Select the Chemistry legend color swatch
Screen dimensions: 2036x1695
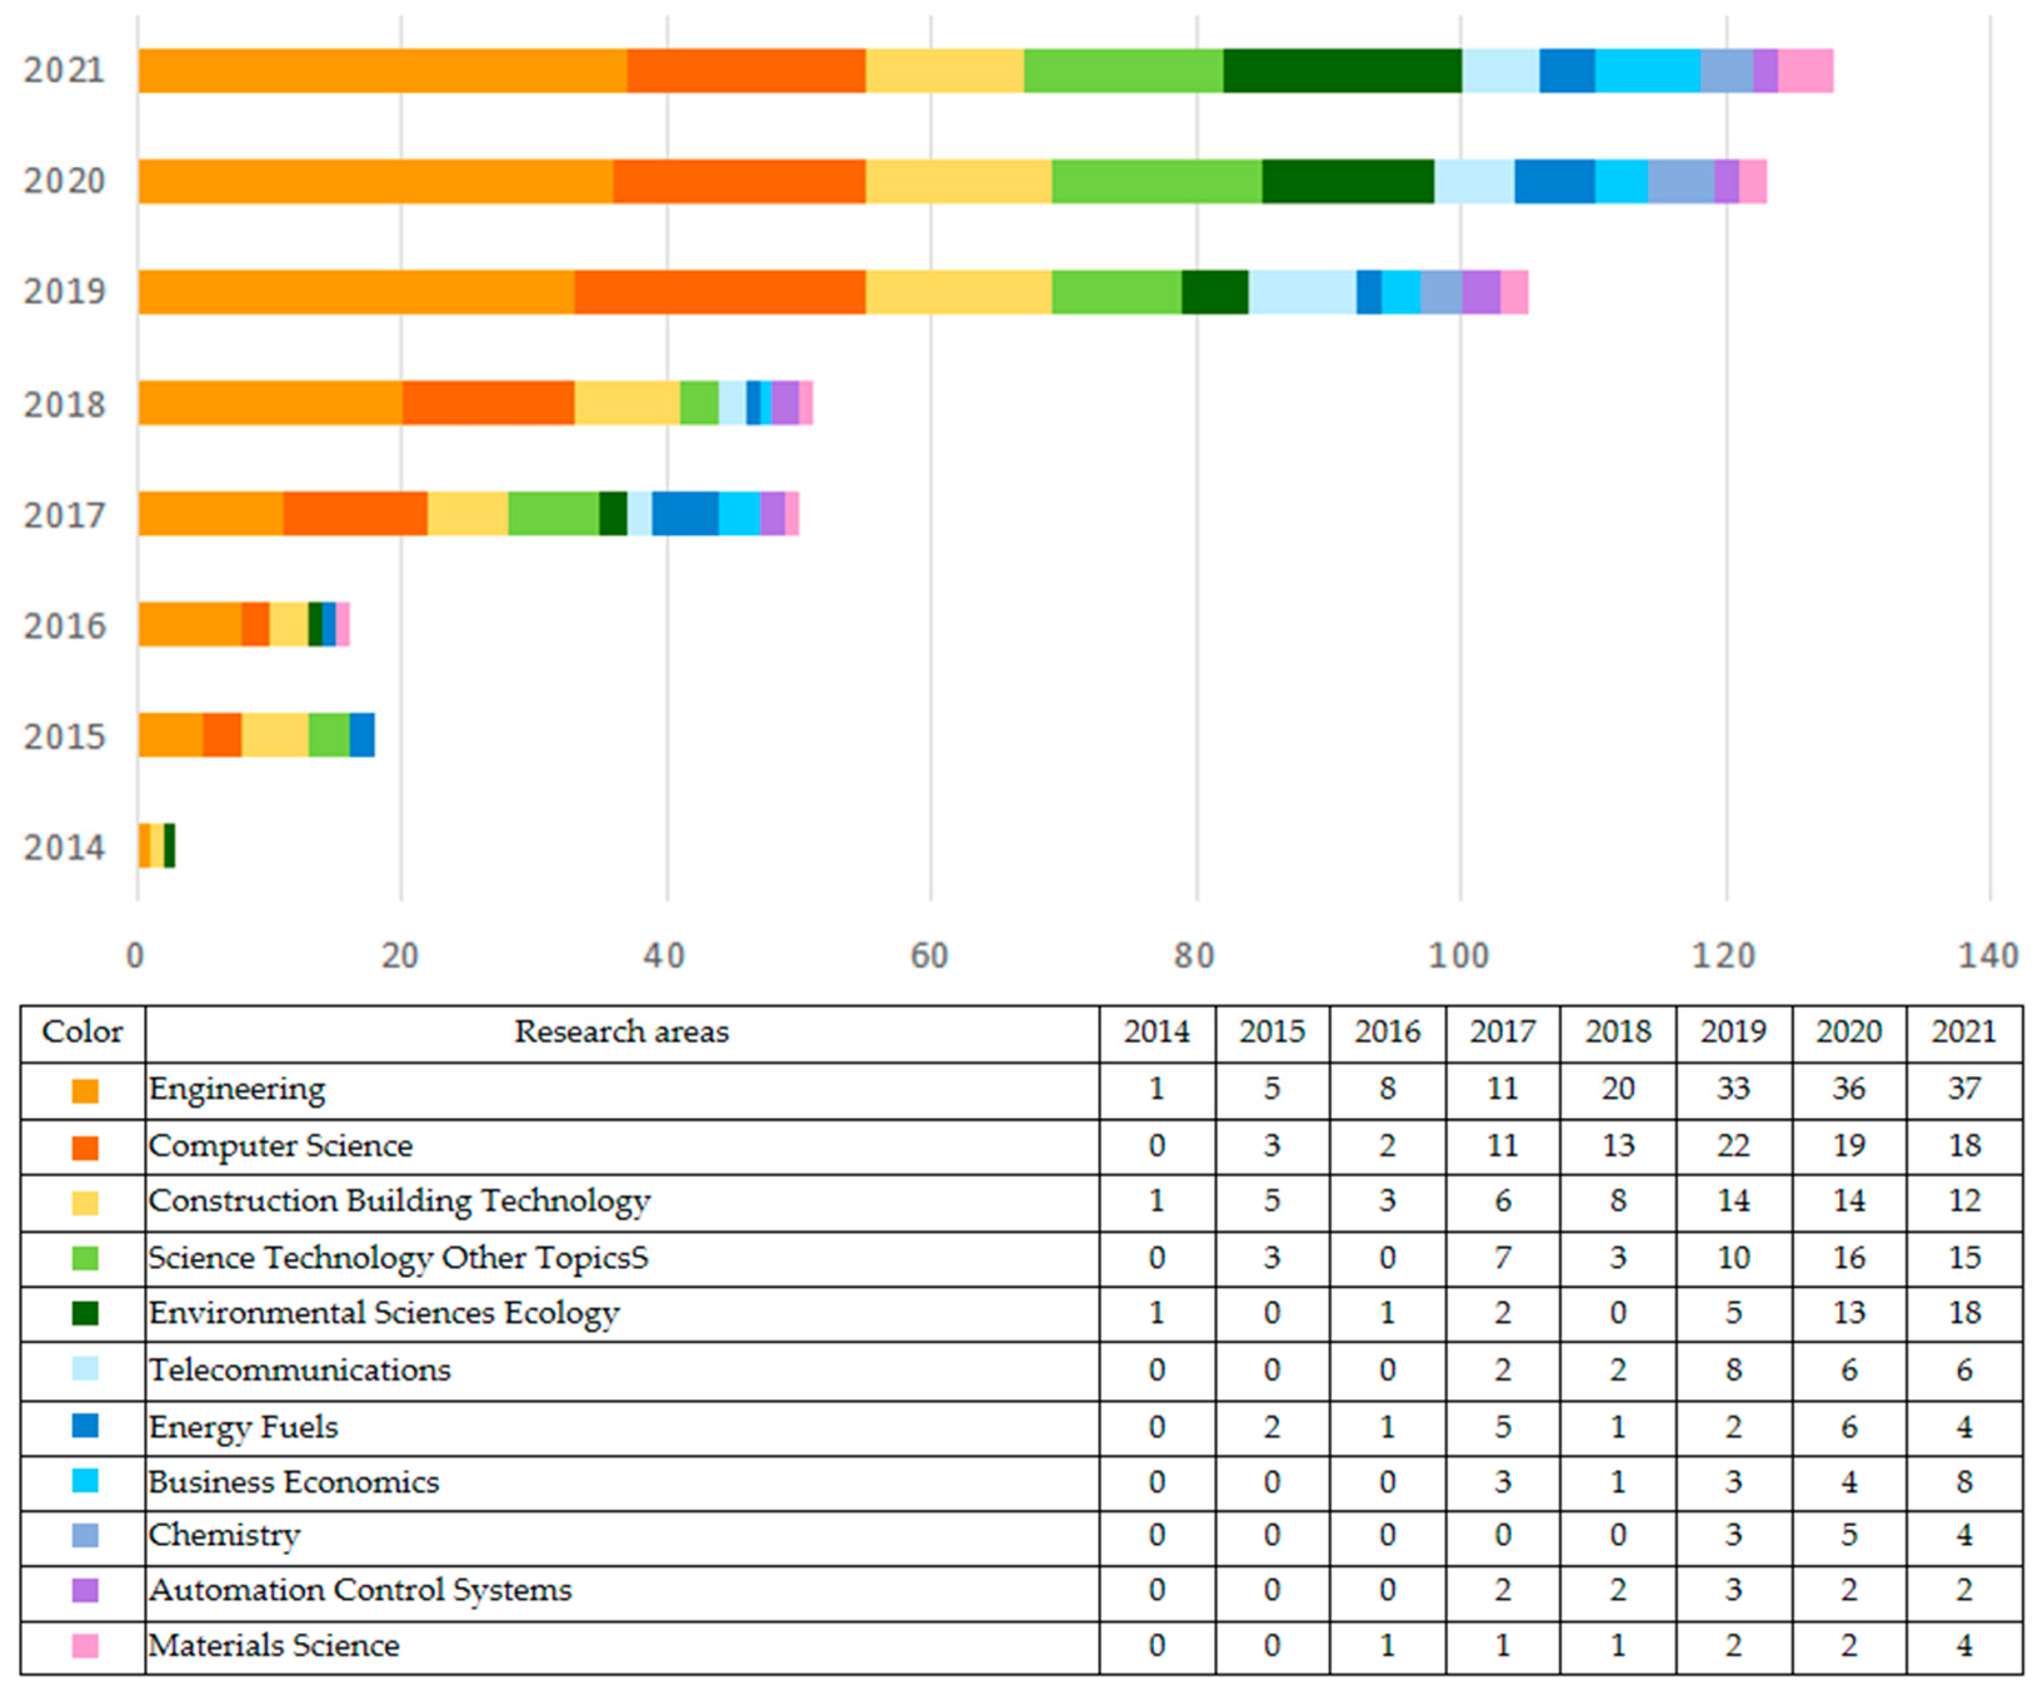pyautogui.click(x=85, y=1535)
